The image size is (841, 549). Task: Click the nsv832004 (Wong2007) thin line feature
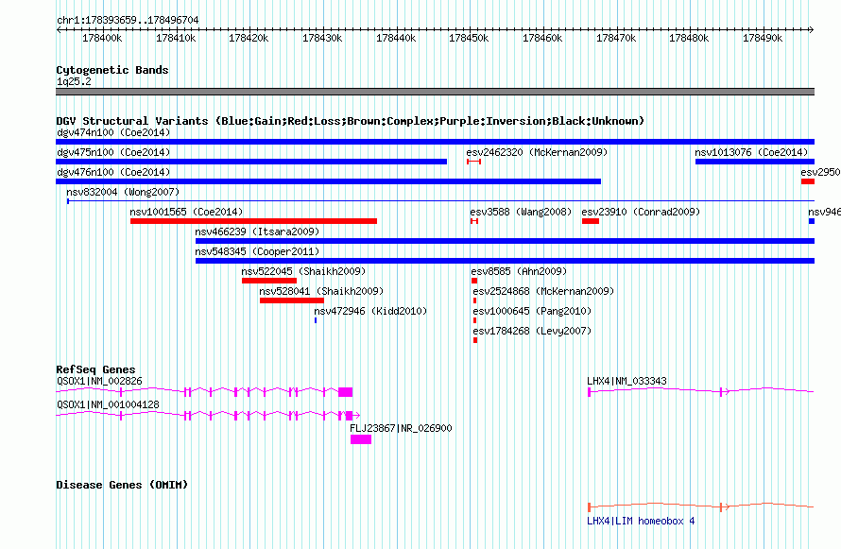[x=440, y=201]
